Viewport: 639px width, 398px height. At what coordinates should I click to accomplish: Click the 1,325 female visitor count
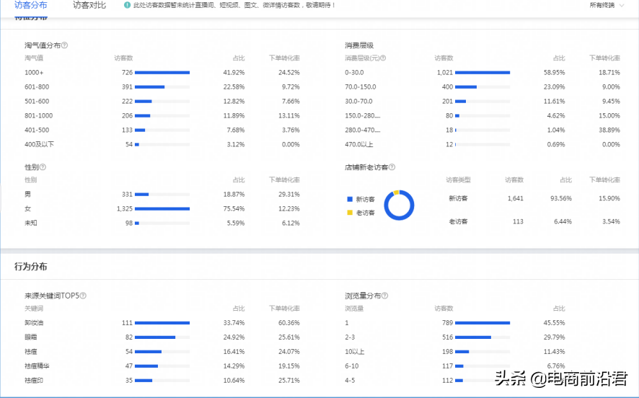tap(125, 208)
